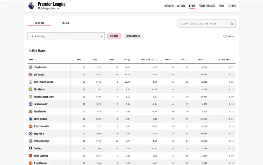The image size is (263, 165).
Task: Open Ollie Watkins player link
Action: pos(39,89)
